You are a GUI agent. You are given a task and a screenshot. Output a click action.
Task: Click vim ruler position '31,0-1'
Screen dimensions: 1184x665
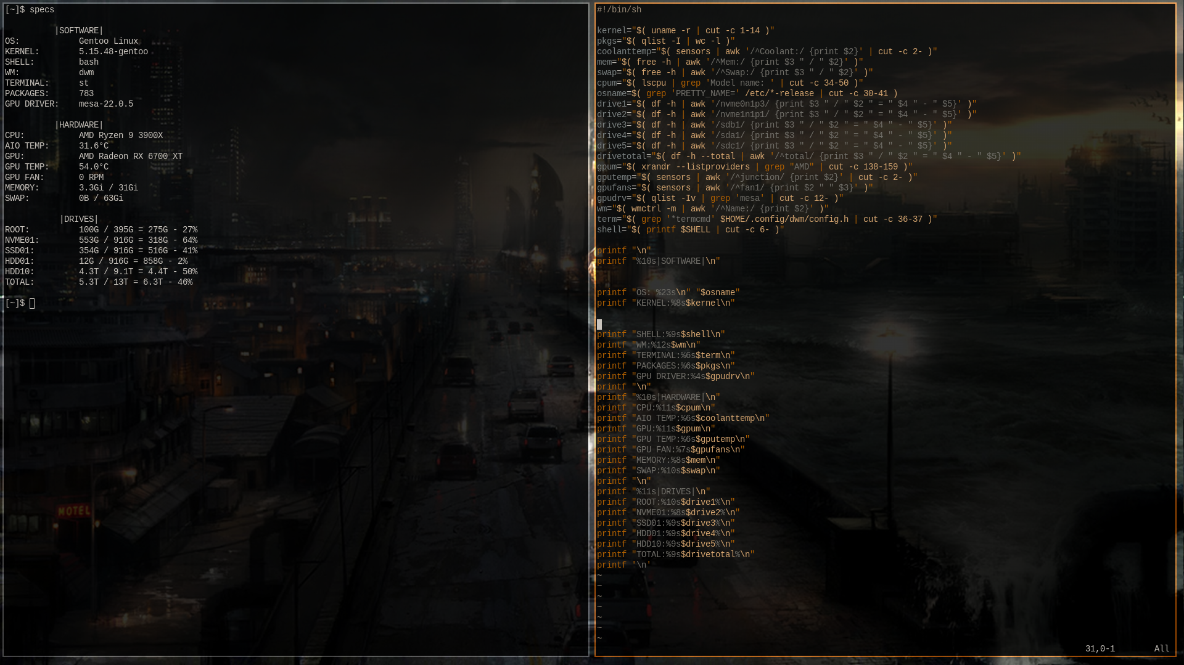click(x=1100, y=649)
